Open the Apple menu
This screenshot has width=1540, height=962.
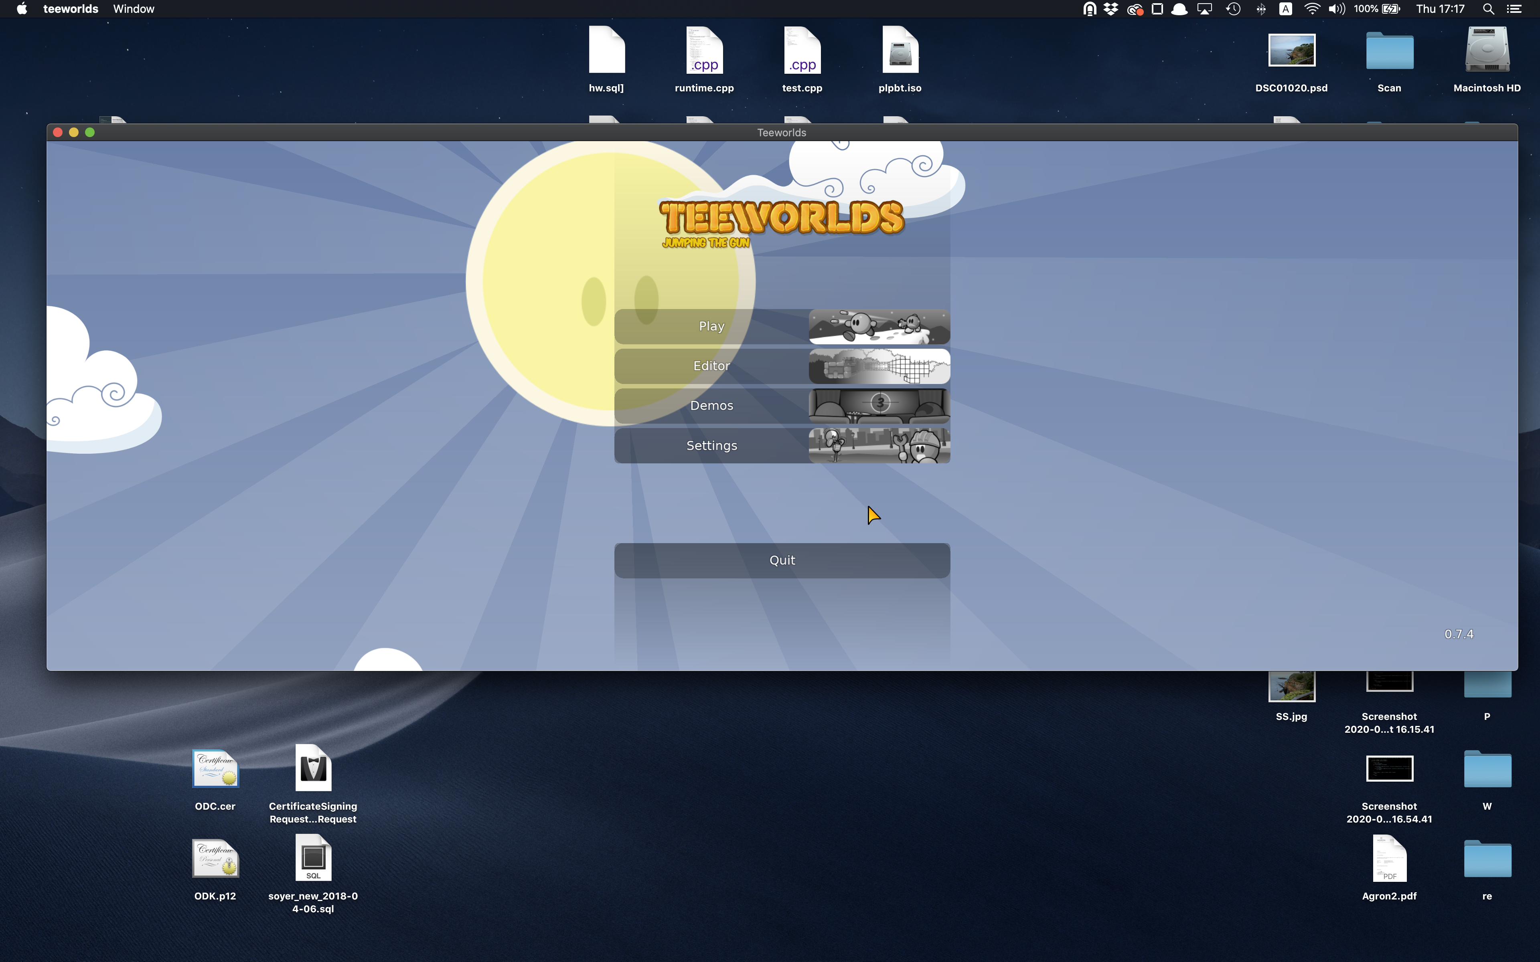(22, 9)
